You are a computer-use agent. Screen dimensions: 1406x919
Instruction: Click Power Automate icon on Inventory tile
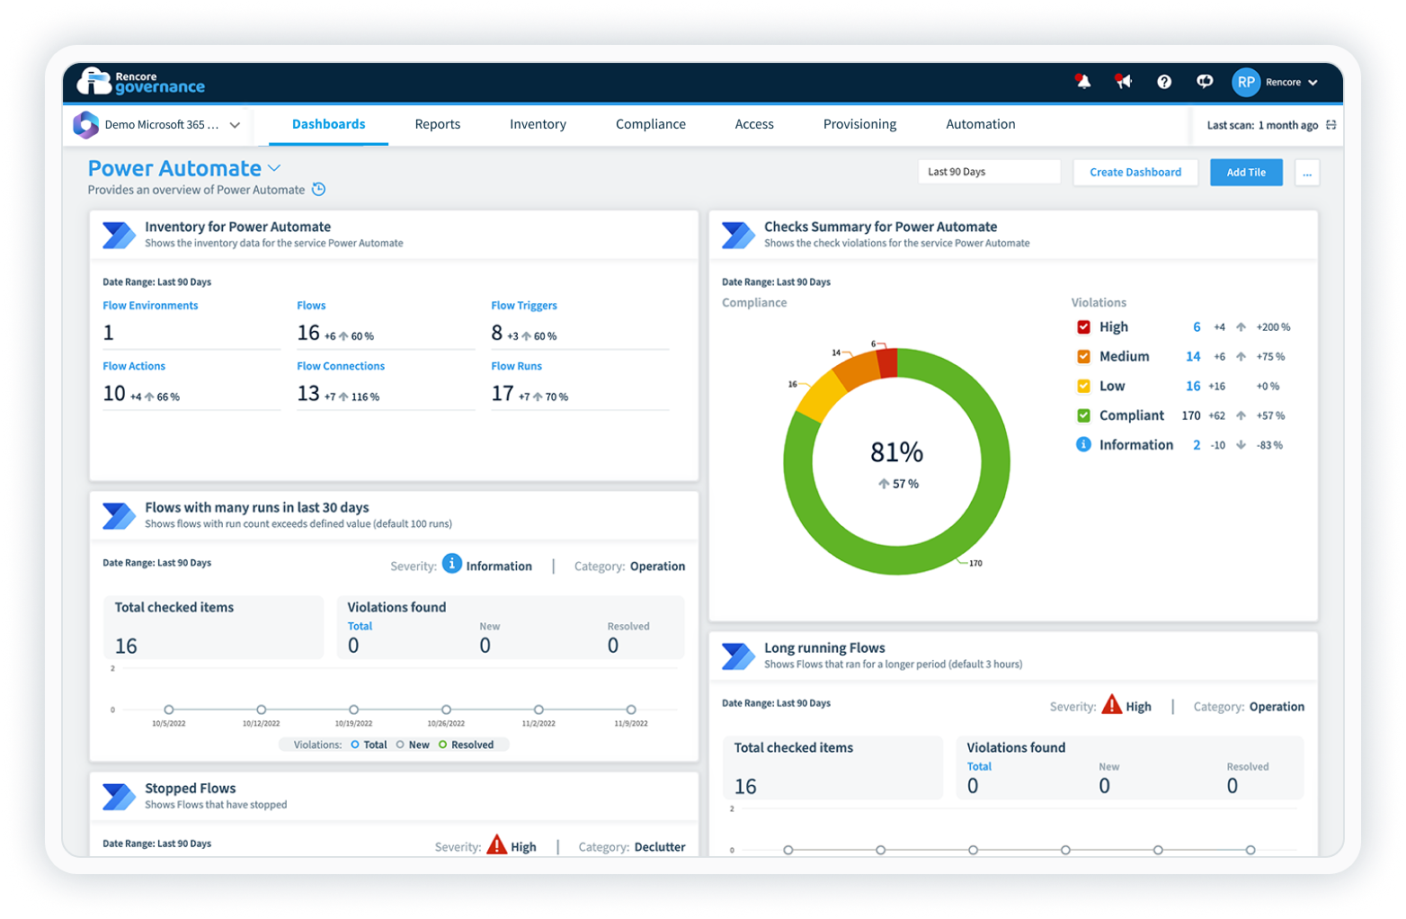(119, 235)
